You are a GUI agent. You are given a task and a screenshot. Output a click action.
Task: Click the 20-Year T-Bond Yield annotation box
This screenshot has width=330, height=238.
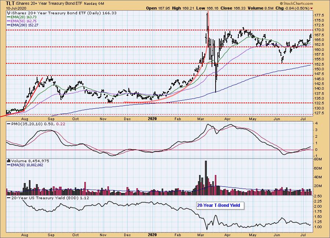pos(220,205)
